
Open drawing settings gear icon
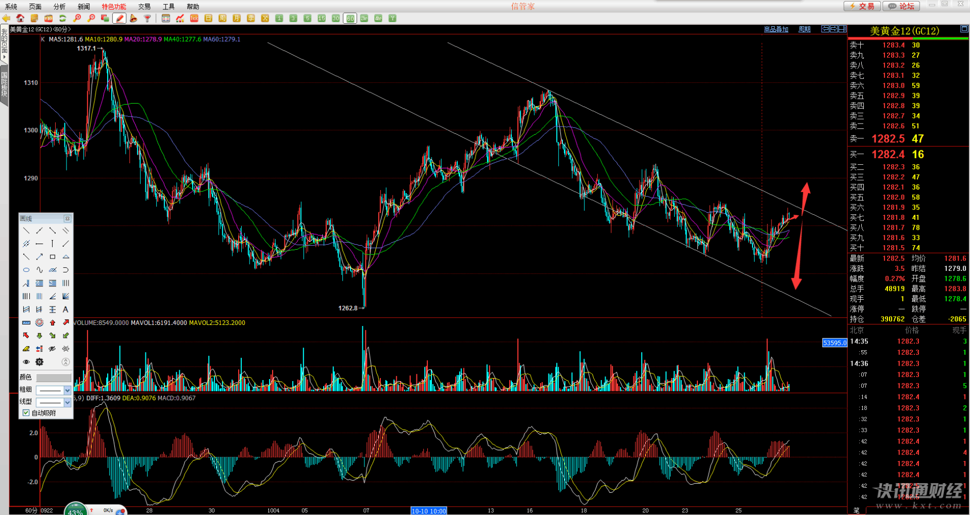pos(39,362)
